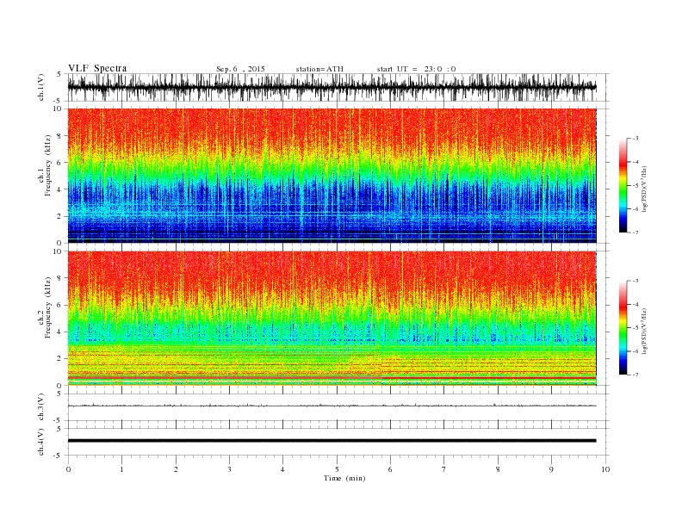This screenshot has width=682, height=527.
Task: Click the ch.2 spectrogram plot
Action: pyautogui.click(x=332, y=319)
